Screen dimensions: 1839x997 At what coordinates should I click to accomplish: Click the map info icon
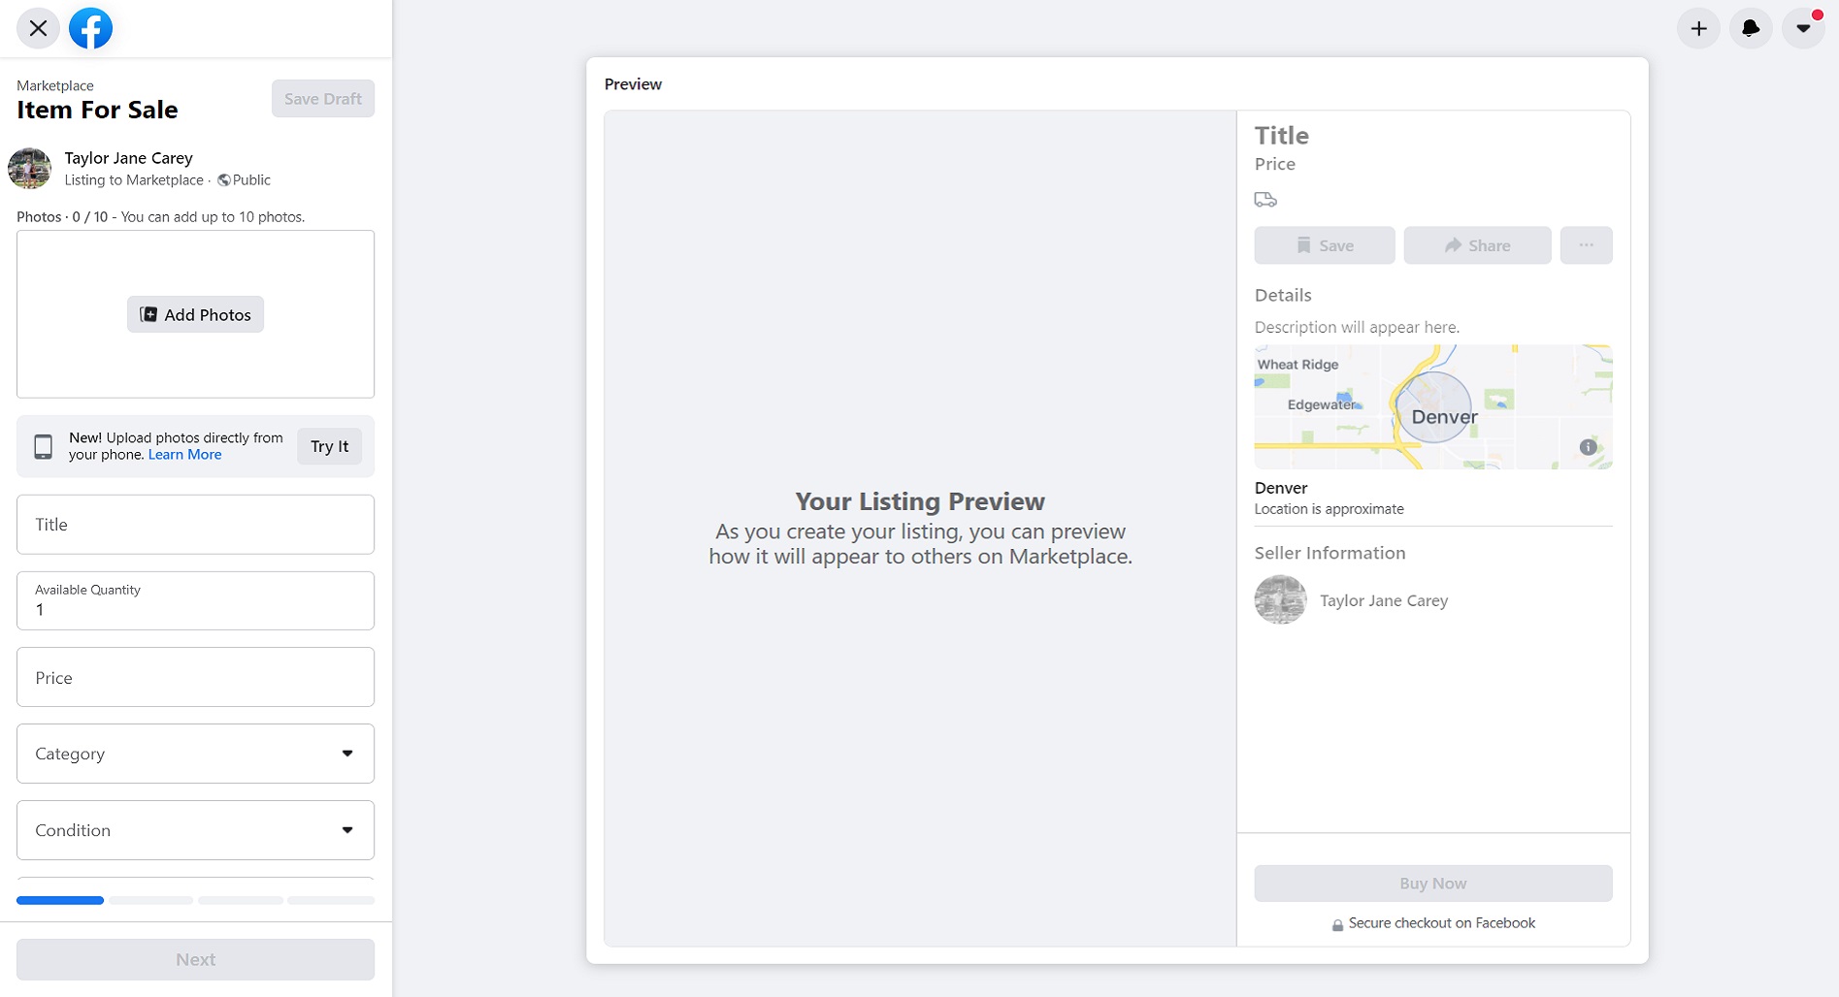pos(1588,447)
